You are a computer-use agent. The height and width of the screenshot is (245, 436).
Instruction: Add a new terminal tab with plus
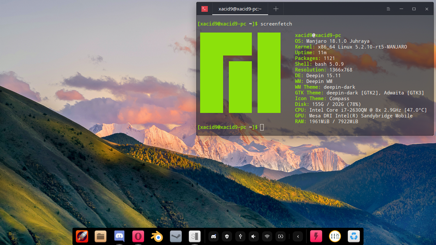pos(276,9)
